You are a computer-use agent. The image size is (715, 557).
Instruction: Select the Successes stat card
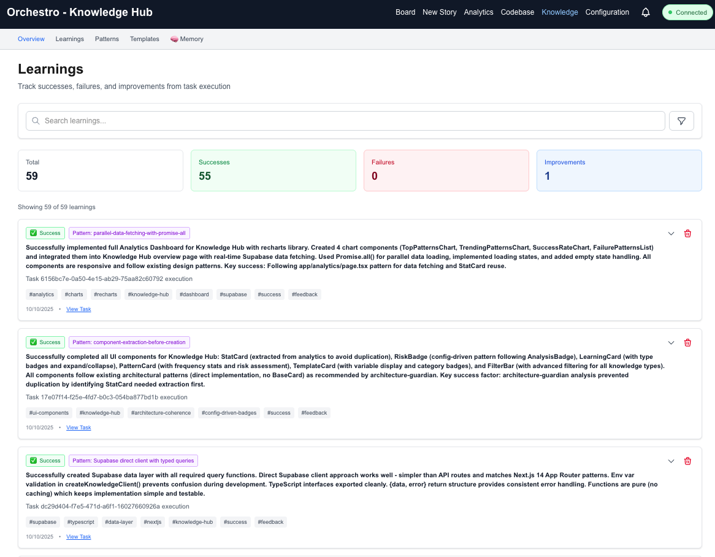click(273, 170)
